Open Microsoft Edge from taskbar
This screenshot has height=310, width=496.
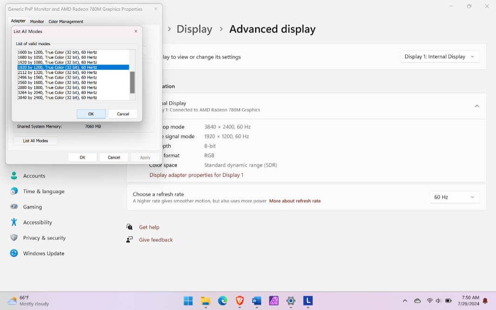coord(222,301)
